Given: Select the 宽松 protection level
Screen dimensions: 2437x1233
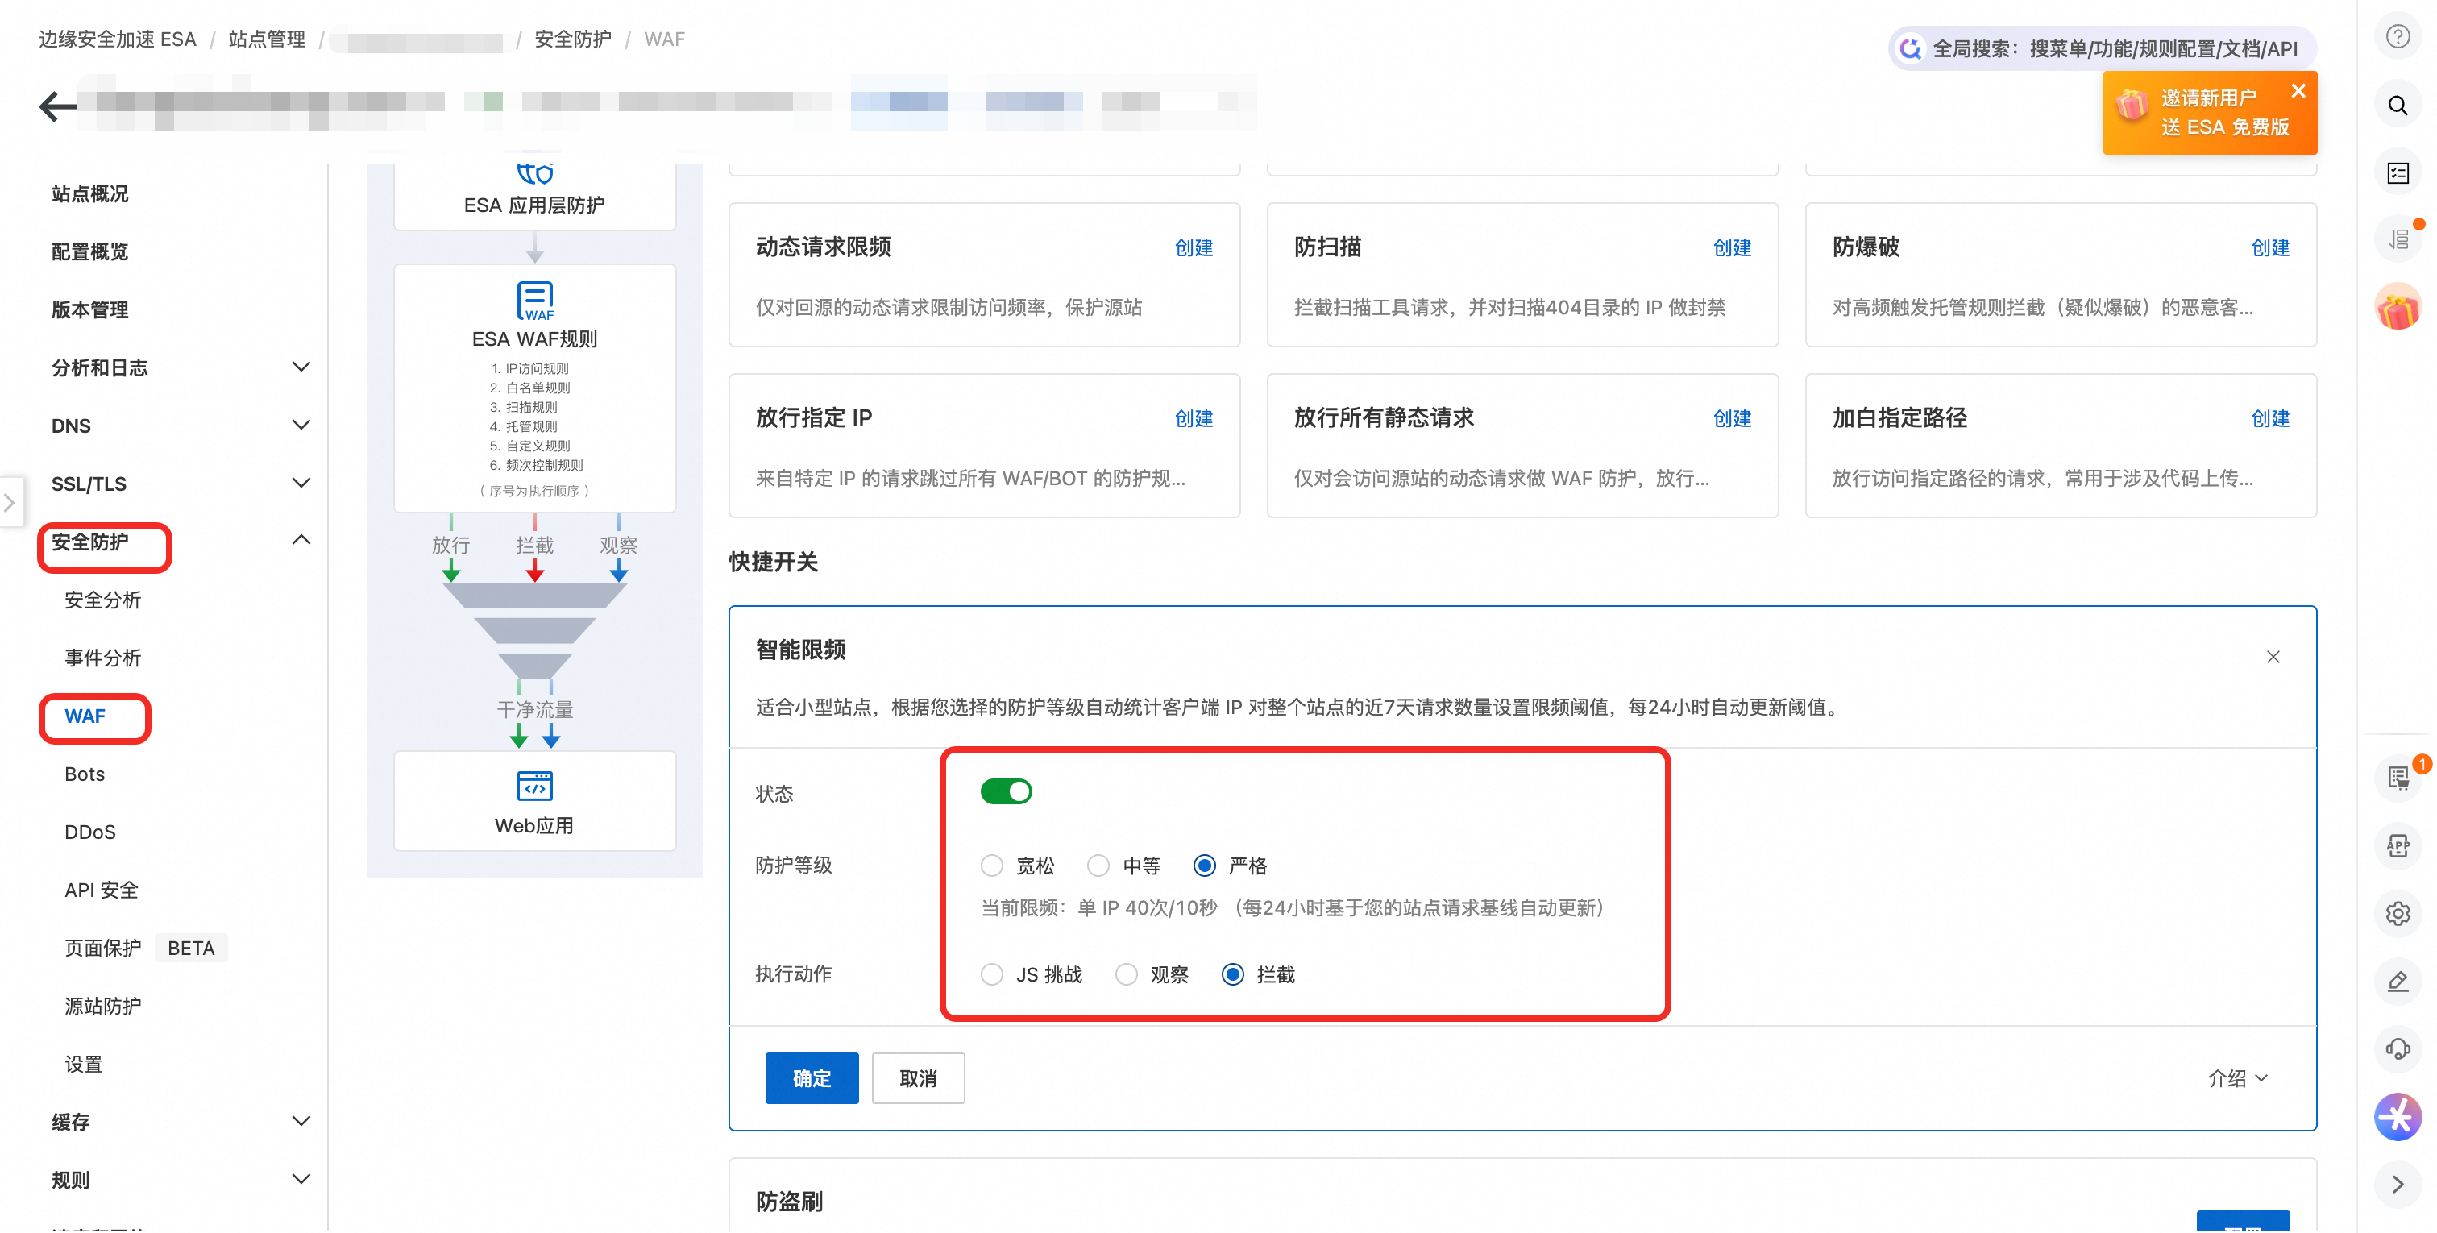Looking at the screenshot, I should pyautogui.click(x=991, y=865).
